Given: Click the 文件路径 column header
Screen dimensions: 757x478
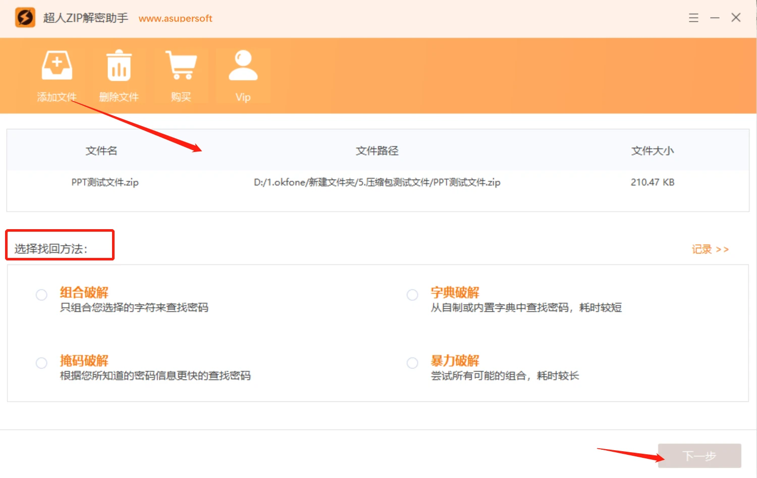Looking at the screenshot, I should [x=377, y=150].
